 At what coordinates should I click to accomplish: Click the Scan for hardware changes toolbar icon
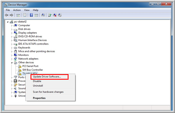(x=43, y=15)
